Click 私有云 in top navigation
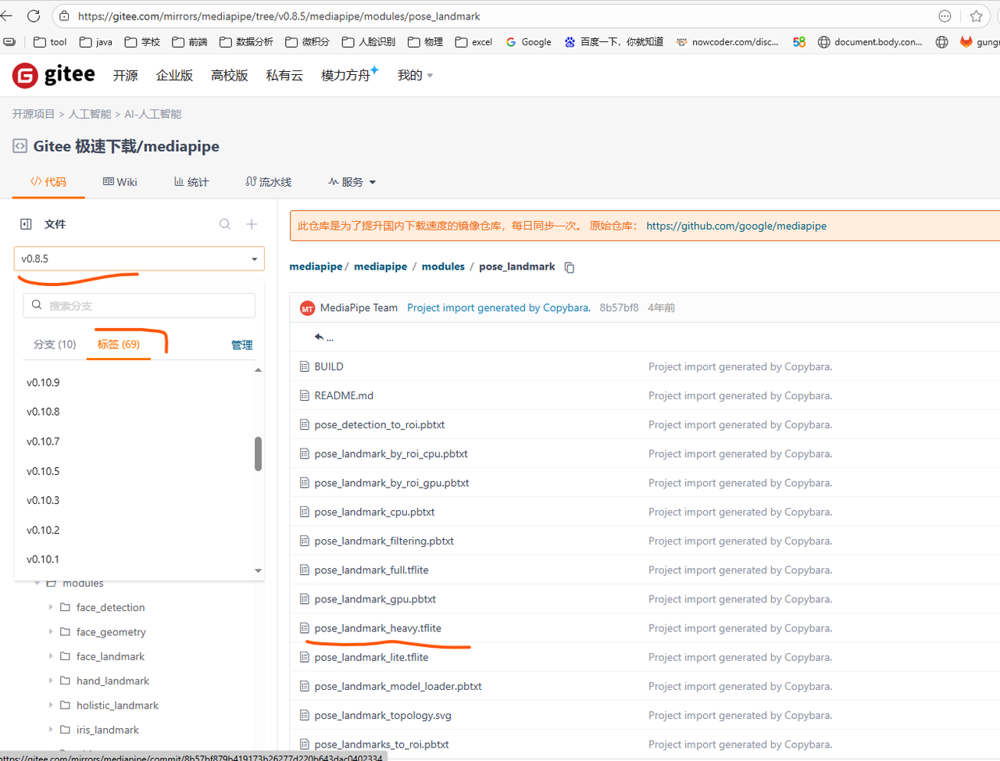Viewport: 1000px width, 761px height. point(284,75)
